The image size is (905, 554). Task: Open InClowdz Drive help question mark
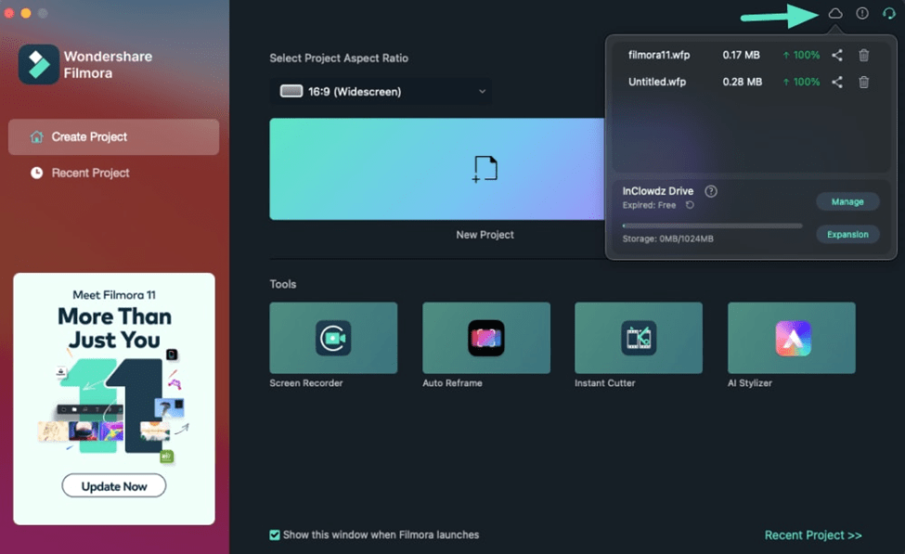(711, 191)
